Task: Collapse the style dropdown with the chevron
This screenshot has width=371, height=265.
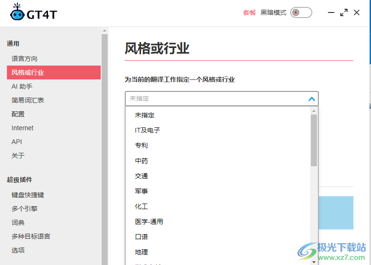Action: [312, 99]
